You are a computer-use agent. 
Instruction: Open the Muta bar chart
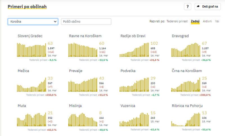click(x=31, y=120)
